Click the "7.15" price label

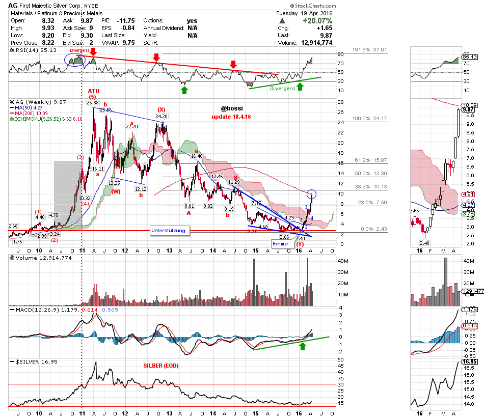coord(256,203)
